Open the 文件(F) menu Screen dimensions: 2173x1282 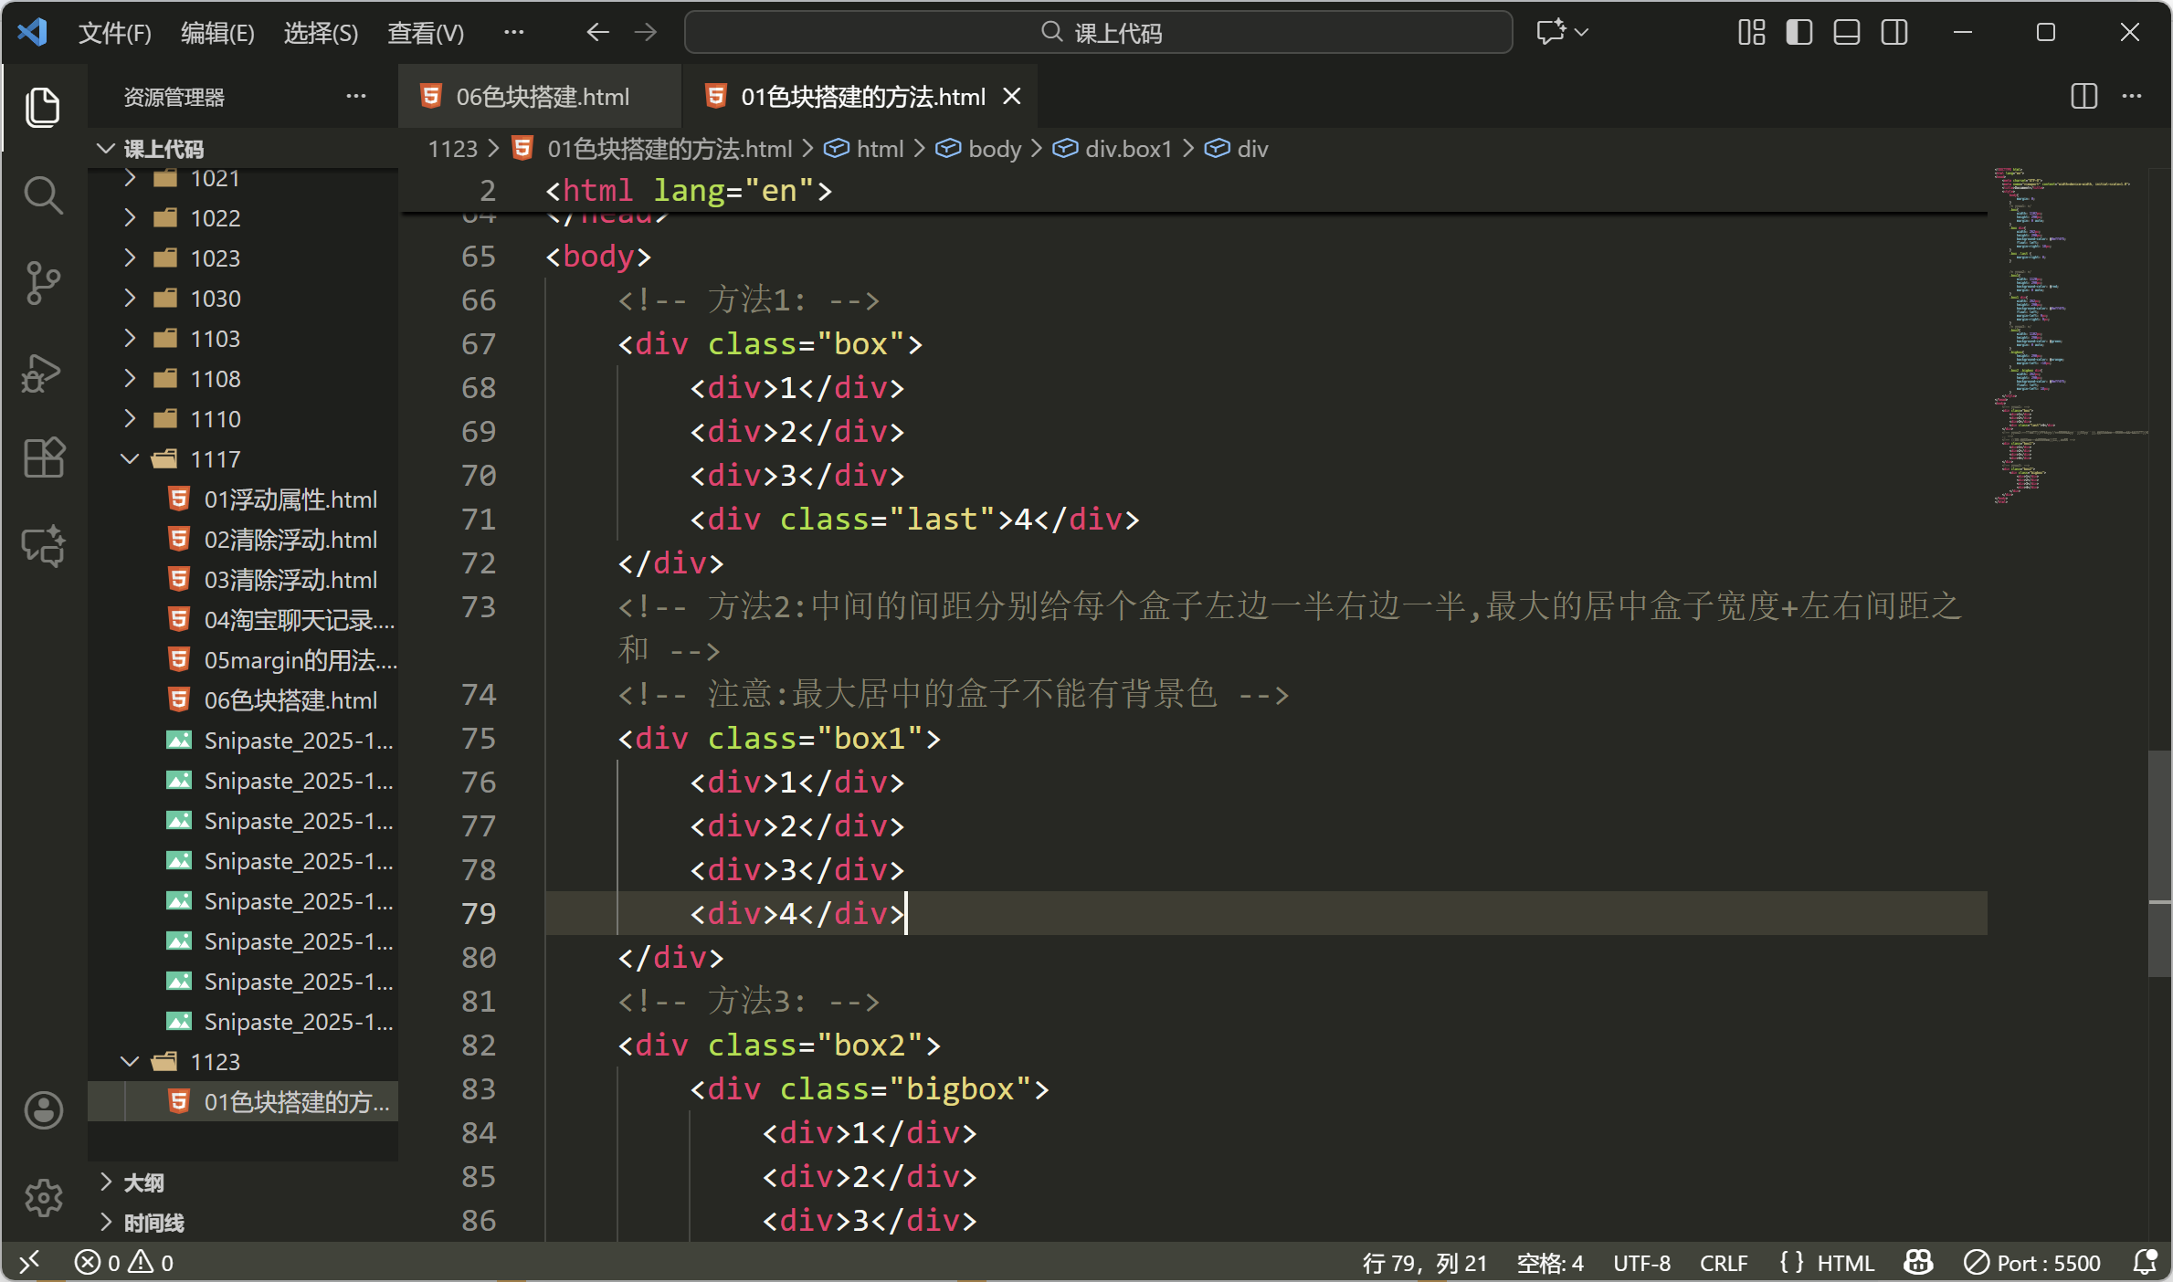click(x=114, y=33)
